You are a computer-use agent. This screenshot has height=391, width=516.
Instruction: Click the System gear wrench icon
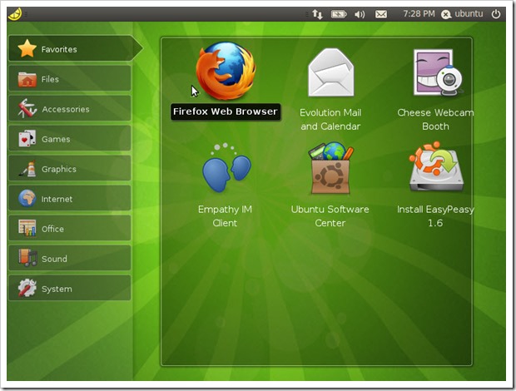[x=27, y=288]
